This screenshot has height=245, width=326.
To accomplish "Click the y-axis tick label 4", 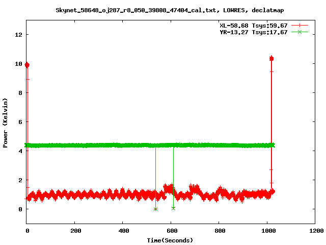I will point(20,151).
